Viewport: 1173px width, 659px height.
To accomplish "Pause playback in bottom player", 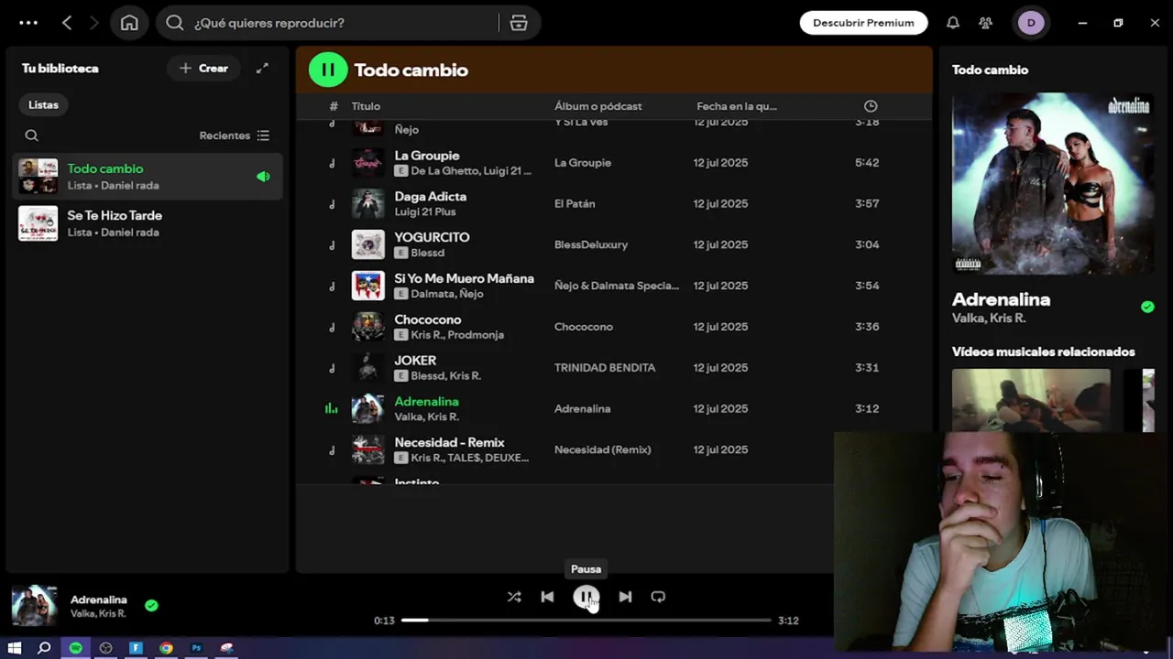I will pos(586,597).
